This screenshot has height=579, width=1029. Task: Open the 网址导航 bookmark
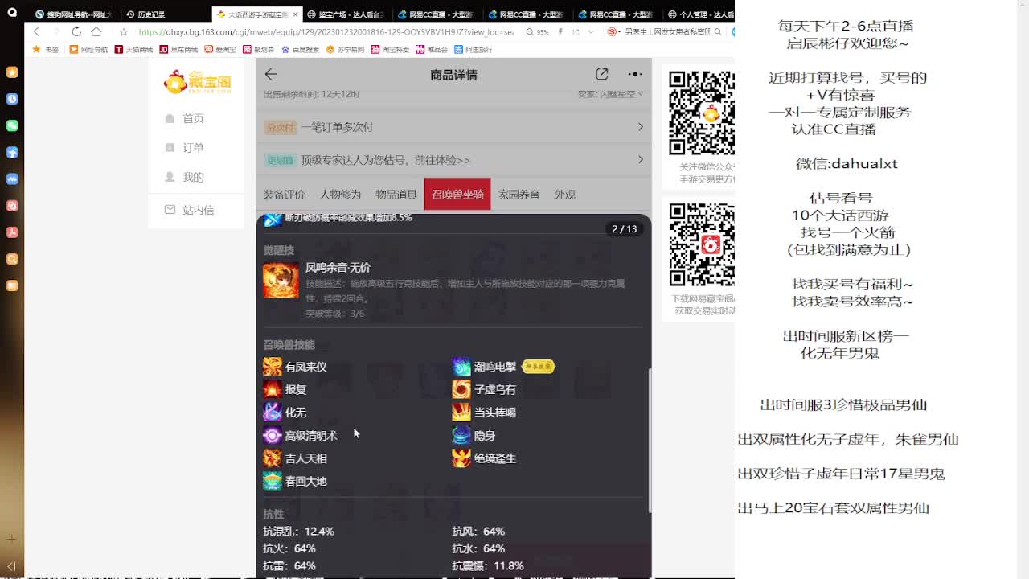click(x=88, y=49)
